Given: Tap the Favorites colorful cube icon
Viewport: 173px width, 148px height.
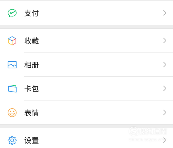Looking at the screenshot, I should click(12, 41).
